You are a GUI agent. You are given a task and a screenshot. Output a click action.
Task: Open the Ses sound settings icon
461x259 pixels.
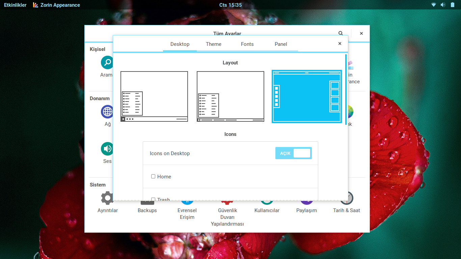[107, 149]
